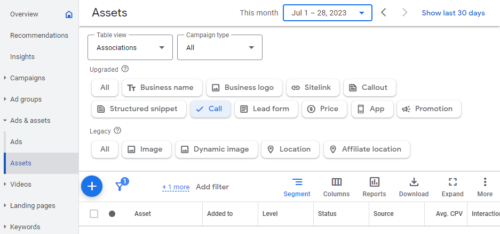Open the filter funnel icon
Screen dimensions: 500x234
click(120, 186)
